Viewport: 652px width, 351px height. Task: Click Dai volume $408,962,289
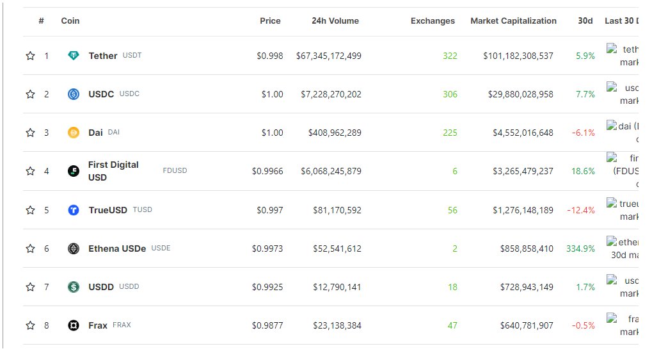[335, 133]
